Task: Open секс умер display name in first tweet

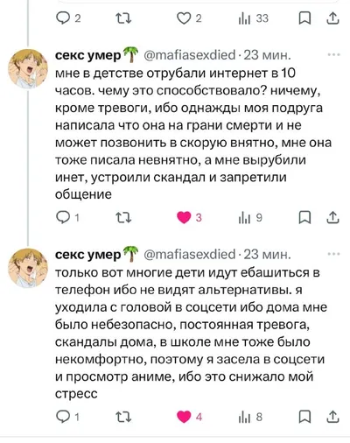Action: [x=88, y=55]
